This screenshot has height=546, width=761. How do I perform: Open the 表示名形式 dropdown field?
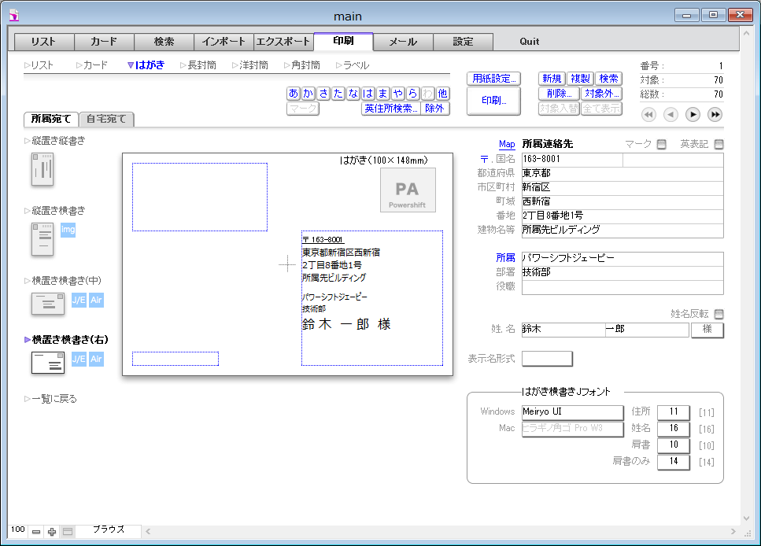click(547, 359)
